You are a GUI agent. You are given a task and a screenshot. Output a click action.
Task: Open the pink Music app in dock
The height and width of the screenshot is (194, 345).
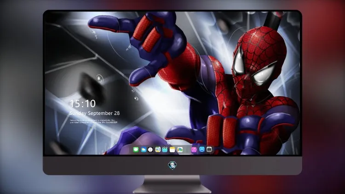click(x=194, y=150)
